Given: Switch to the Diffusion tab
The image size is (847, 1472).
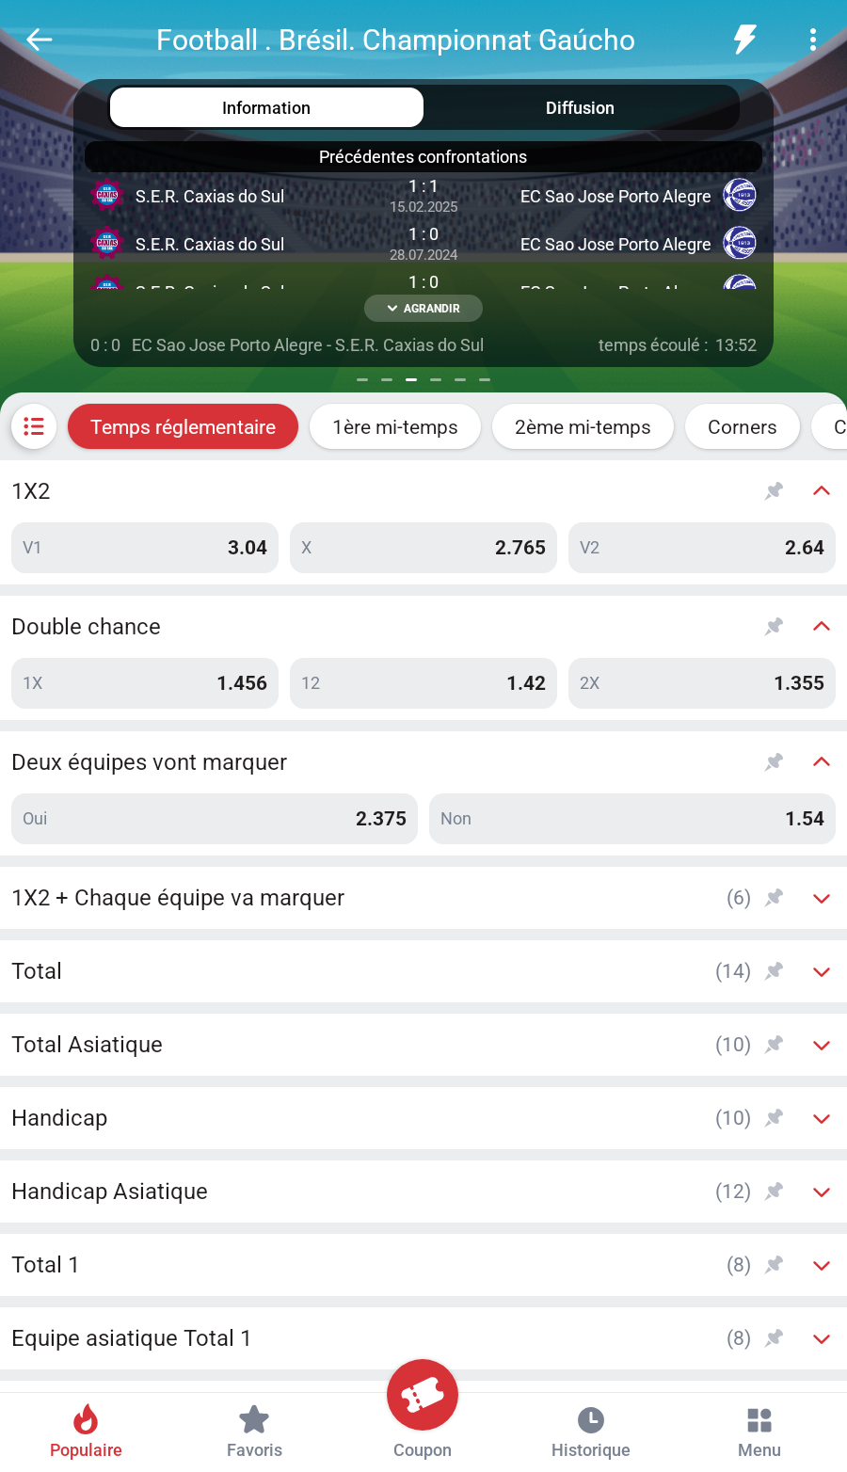Looking at the screenshot, I should click(580, 108).
